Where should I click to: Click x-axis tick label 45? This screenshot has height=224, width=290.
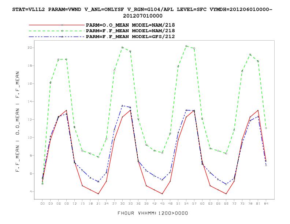pyautogui.click(x=162, y=204)
